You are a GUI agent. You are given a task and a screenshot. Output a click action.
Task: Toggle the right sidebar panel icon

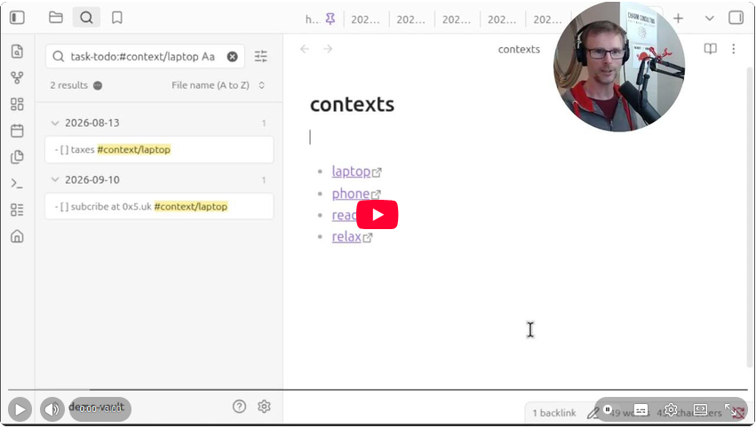(736, 18)
